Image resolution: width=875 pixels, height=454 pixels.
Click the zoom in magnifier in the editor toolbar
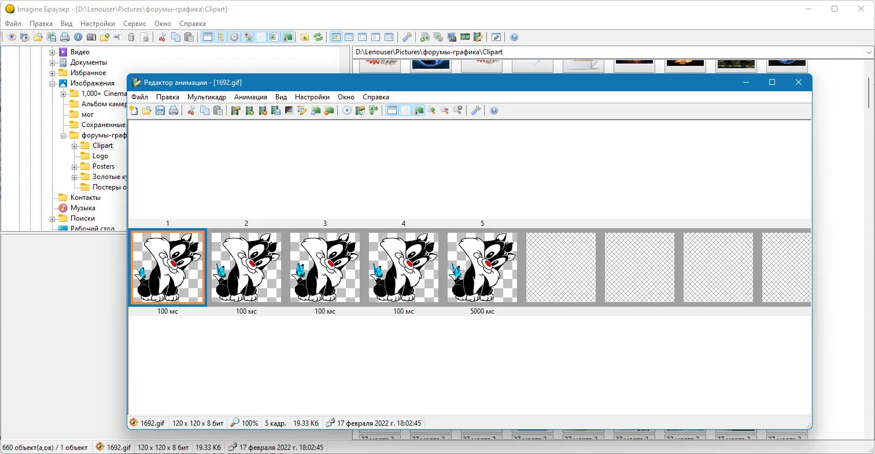[x=431, y=110]
